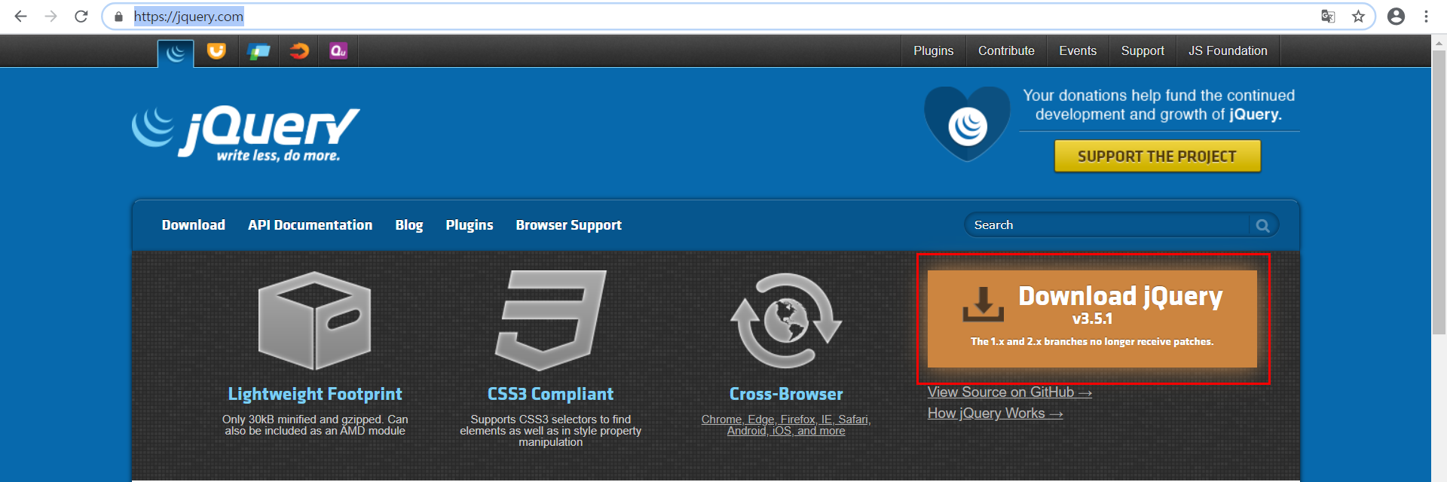This screenshot has height=482, width=1447.
Task: Click the Lightweight Footprint box icon
Action: tap(314, 321)
